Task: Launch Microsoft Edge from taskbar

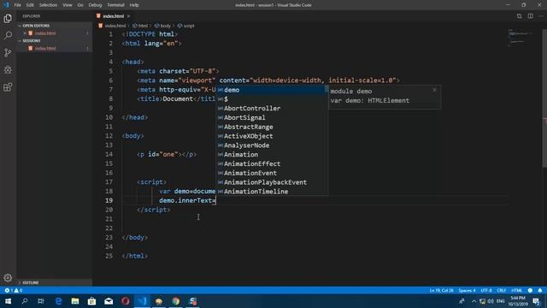Action: (58, 301)
